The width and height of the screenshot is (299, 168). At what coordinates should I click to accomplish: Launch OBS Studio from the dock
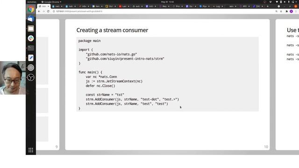point(31,77)
